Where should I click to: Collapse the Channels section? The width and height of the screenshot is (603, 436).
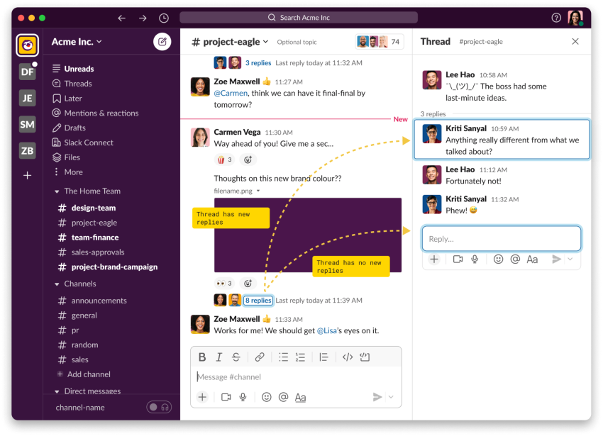[x=57, y=284]
